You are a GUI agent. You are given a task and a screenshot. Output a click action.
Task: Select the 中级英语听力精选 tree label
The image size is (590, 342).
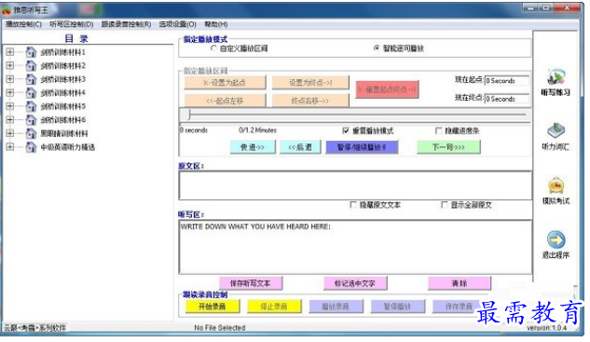tap(68, 146)
